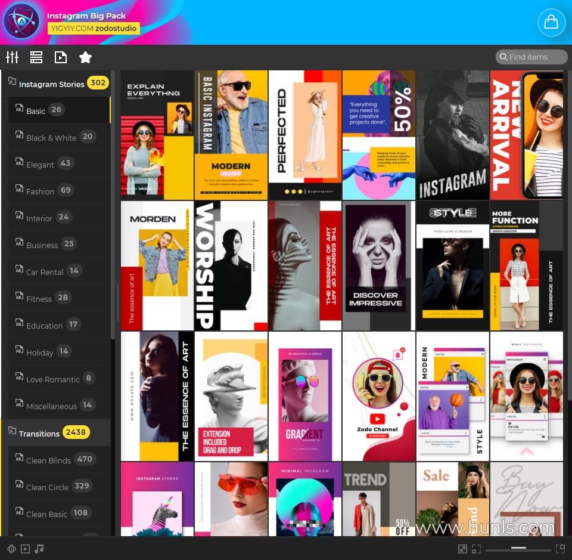Click the stacked rows list icon

coord(36,57)
